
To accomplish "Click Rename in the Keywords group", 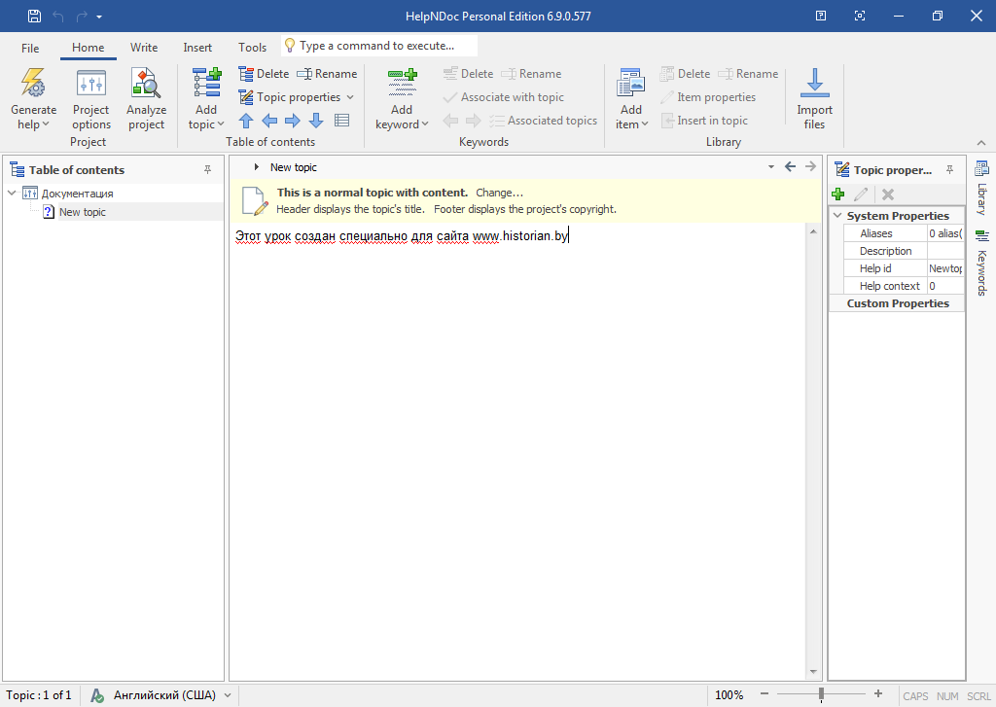I will (531, 74).
